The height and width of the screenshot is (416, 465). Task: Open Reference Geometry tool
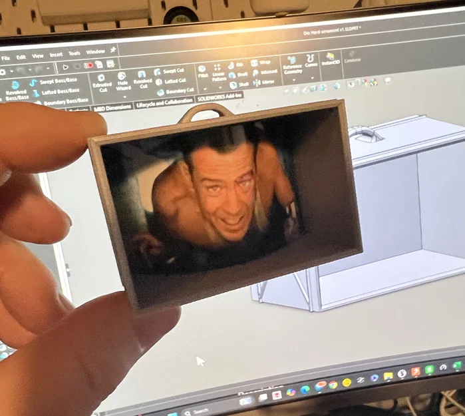[292, 65]
